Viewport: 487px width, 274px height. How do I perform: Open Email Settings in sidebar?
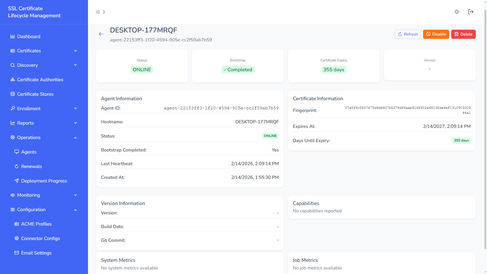[x=36, y=253]
